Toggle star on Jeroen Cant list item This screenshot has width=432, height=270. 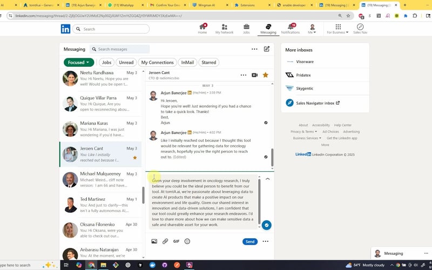[134, 158]
